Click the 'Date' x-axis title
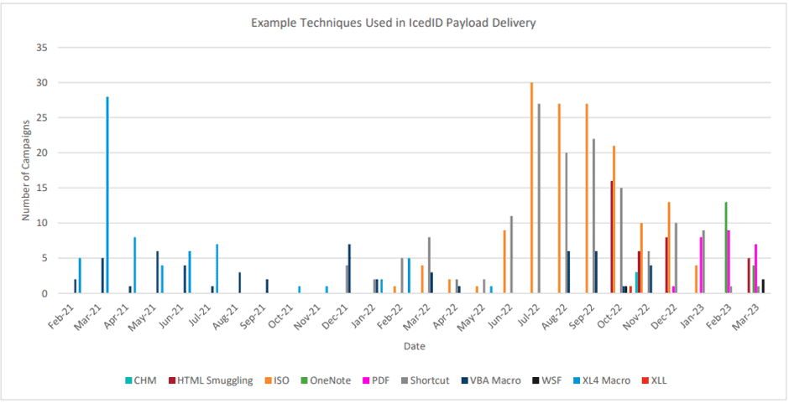Viewport: 789px width, 403px height. pos(414,346)
